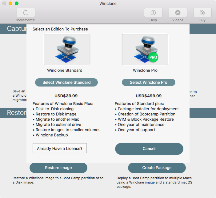Click 'Migrate to external drive' feature line
Image resolution: width=216 pixels, height=198 pixels.
58,125
